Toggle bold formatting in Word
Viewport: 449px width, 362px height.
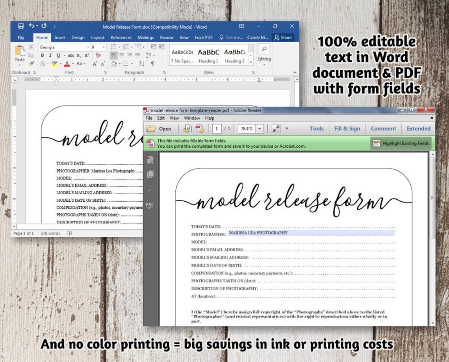pos(43,55)
